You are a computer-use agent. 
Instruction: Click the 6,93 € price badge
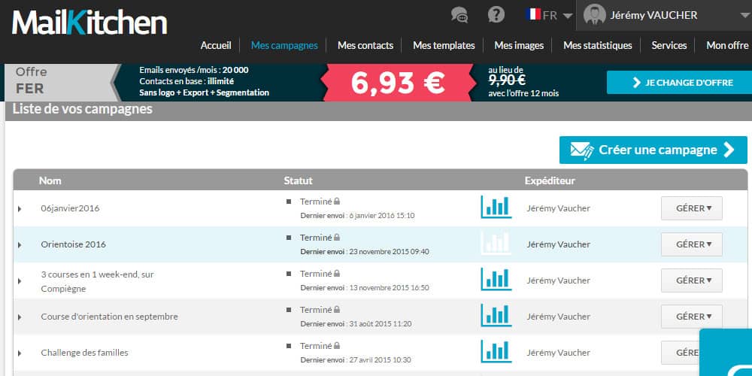pyautogui.click(x=398, y=83)
